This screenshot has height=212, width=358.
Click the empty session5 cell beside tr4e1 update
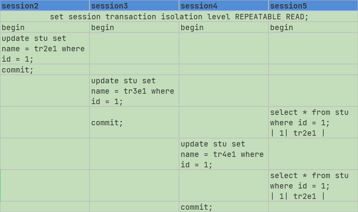pos(313,154)
